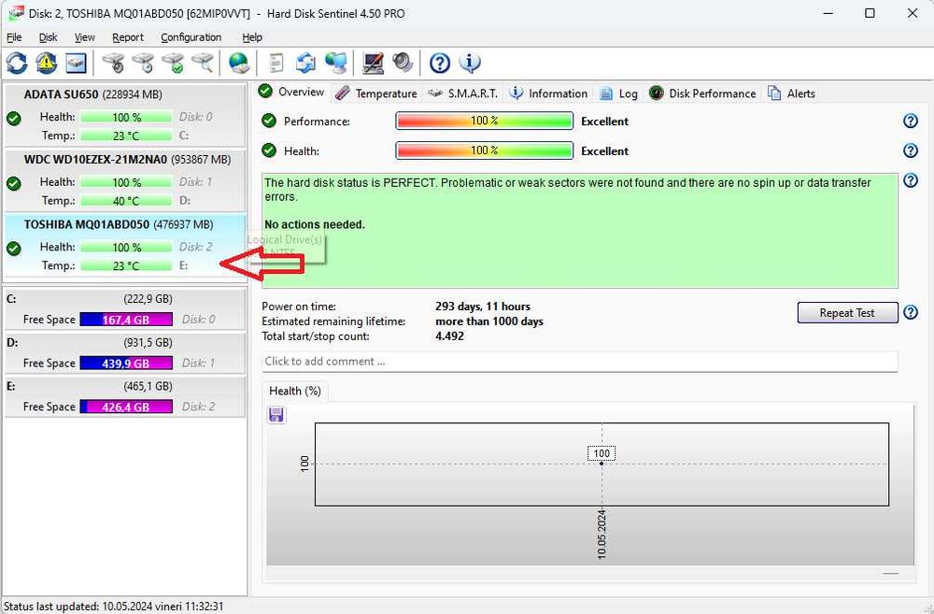The width and height of the screenshot is (934, 614).
Task: Select the ADATA SU650 disk
Action: click(x=124, y=115)
